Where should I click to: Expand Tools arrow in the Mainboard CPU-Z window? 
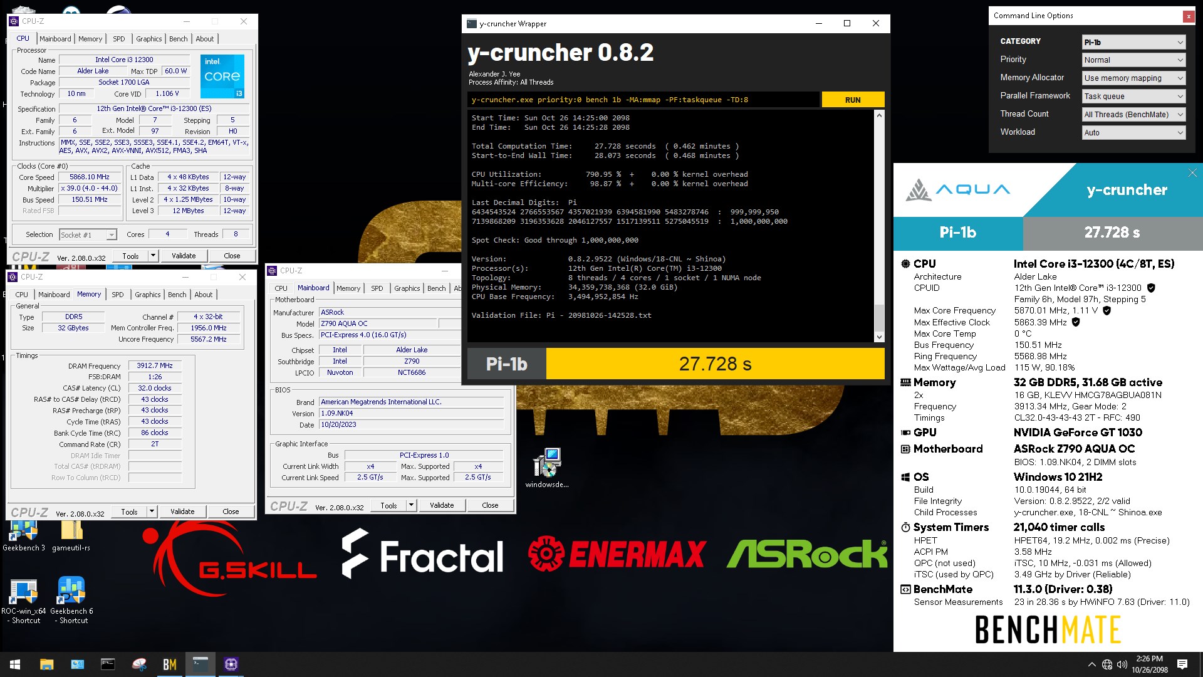click(411, 505)
